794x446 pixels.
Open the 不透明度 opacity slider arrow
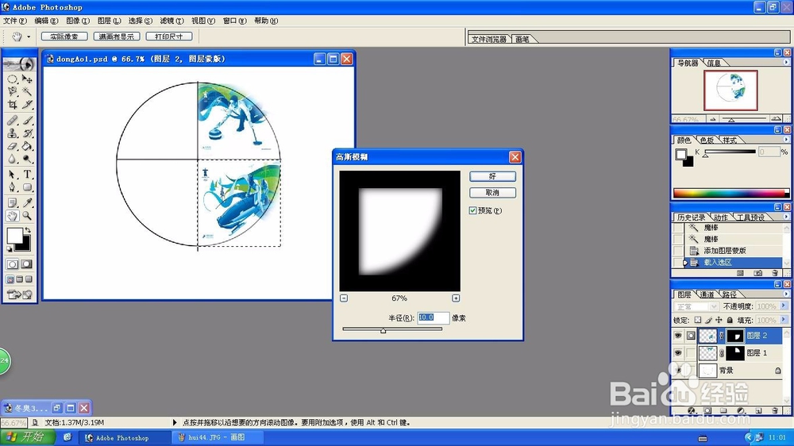click(x=784, y=306)
